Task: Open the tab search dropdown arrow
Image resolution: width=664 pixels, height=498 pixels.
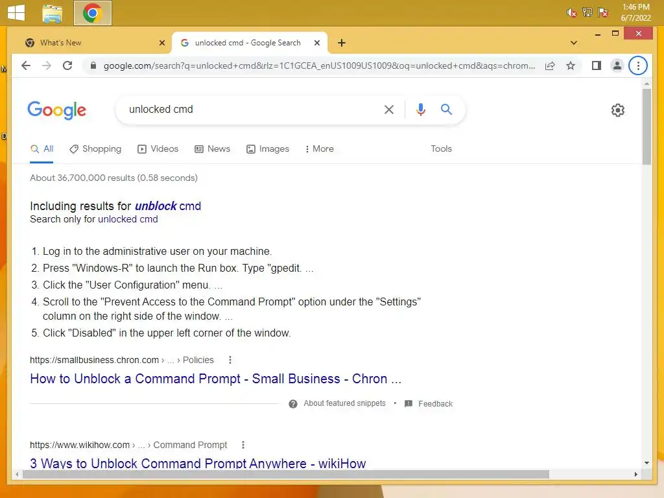Action: click(x=573, y=43)
